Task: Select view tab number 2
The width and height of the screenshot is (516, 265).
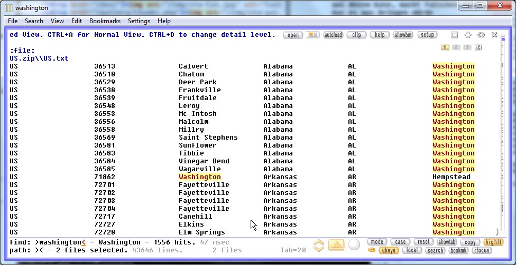Action: [x=456, y=47]
